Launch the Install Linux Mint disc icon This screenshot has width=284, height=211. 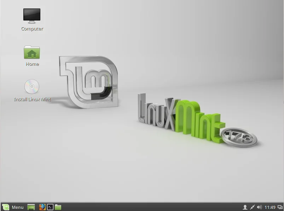coord(32,87)
